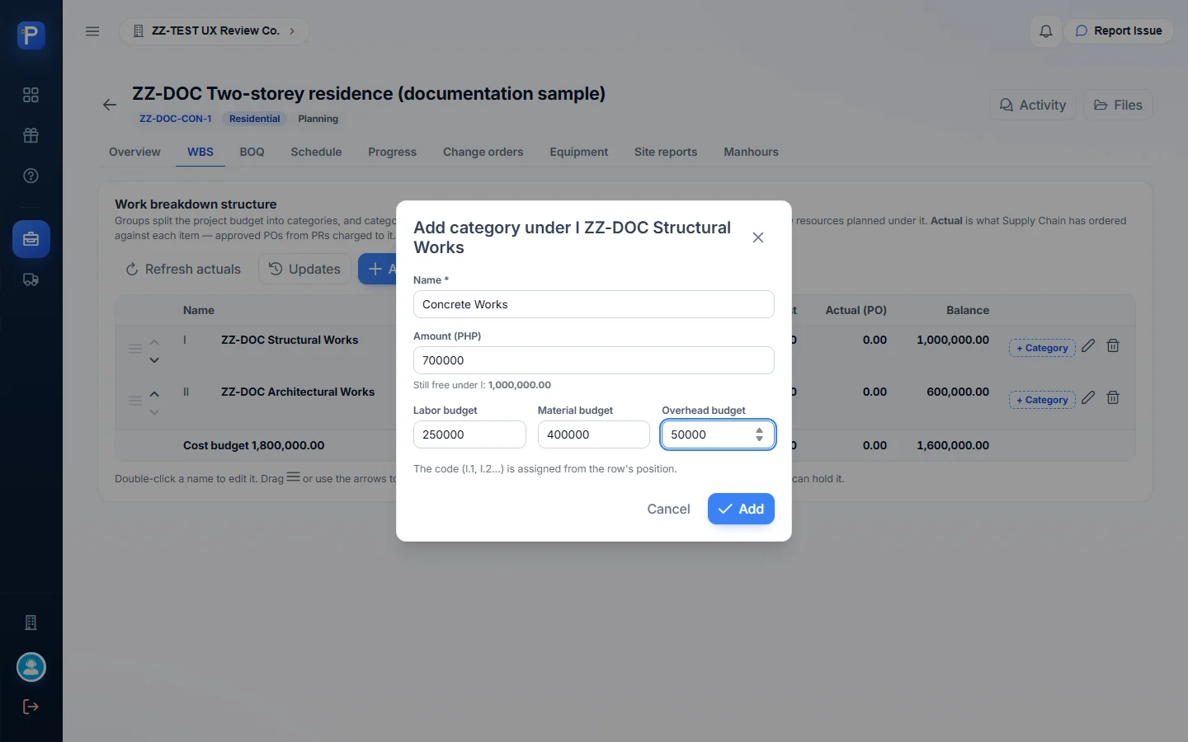The width and height of the screenshot is (1188, 742).
Task: Click the logout icon in sidebar
Action: pyautogui.click(x=31, y=707)
